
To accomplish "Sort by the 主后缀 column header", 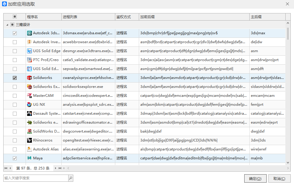I will click(267, 17).
